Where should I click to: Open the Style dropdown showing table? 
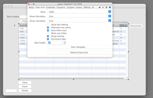pyautogui.click(x=79, y=12)
